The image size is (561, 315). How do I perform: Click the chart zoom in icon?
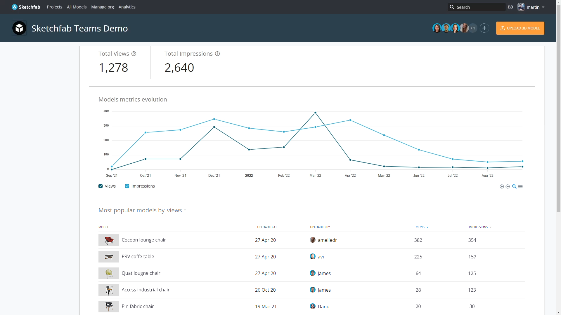[x=502, y=187]
